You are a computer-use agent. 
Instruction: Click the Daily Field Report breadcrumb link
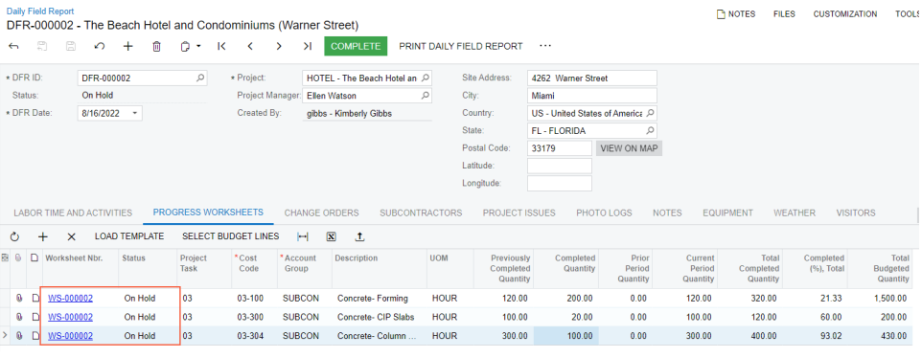click(40, 11)
